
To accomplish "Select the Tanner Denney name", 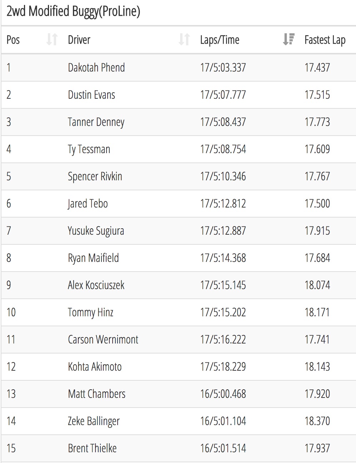I will point(96,122).
